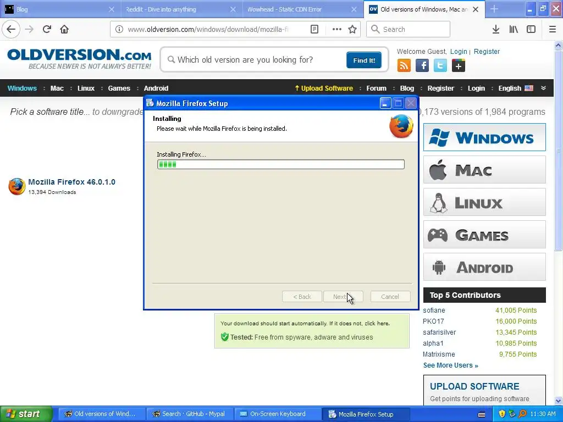Click the Find It! button
Image resolution: width=563 pixels, height=422 pixels.
[x=364, y=60]
